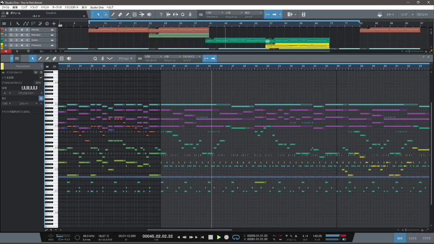
Task: Mute the Melody track
Action: (12, 30)
